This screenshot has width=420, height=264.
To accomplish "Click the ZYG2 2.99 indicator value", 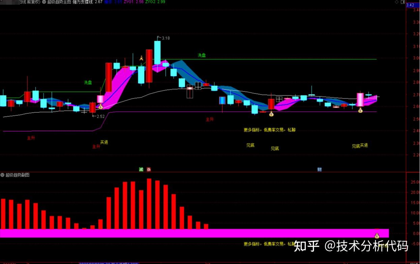I will (x=156, y=2).
